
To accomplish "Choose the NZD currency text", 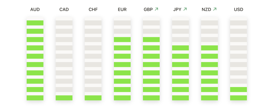I will coord(207,10).
